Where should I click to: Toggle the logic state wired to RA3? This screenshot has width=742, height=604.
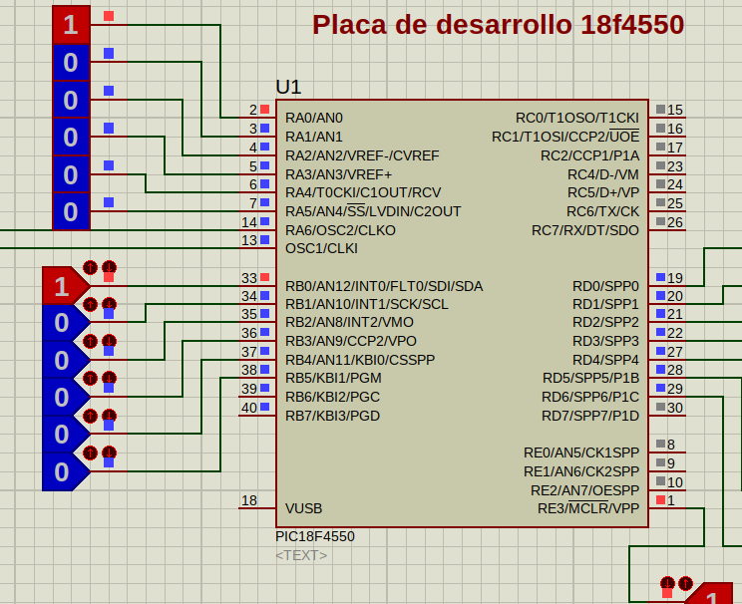[71, 137]
